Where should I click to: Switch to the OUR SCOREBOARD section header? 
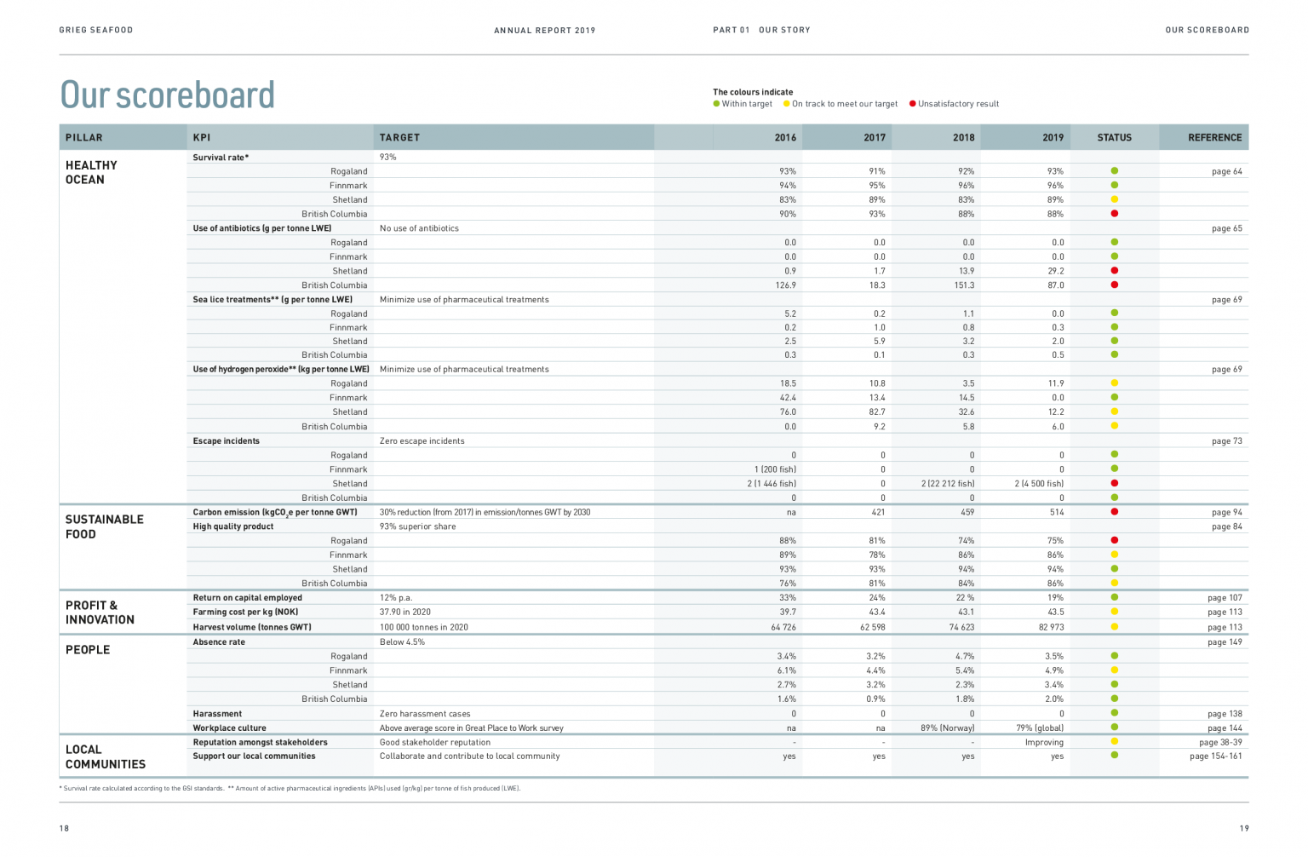coord(1207,30)
